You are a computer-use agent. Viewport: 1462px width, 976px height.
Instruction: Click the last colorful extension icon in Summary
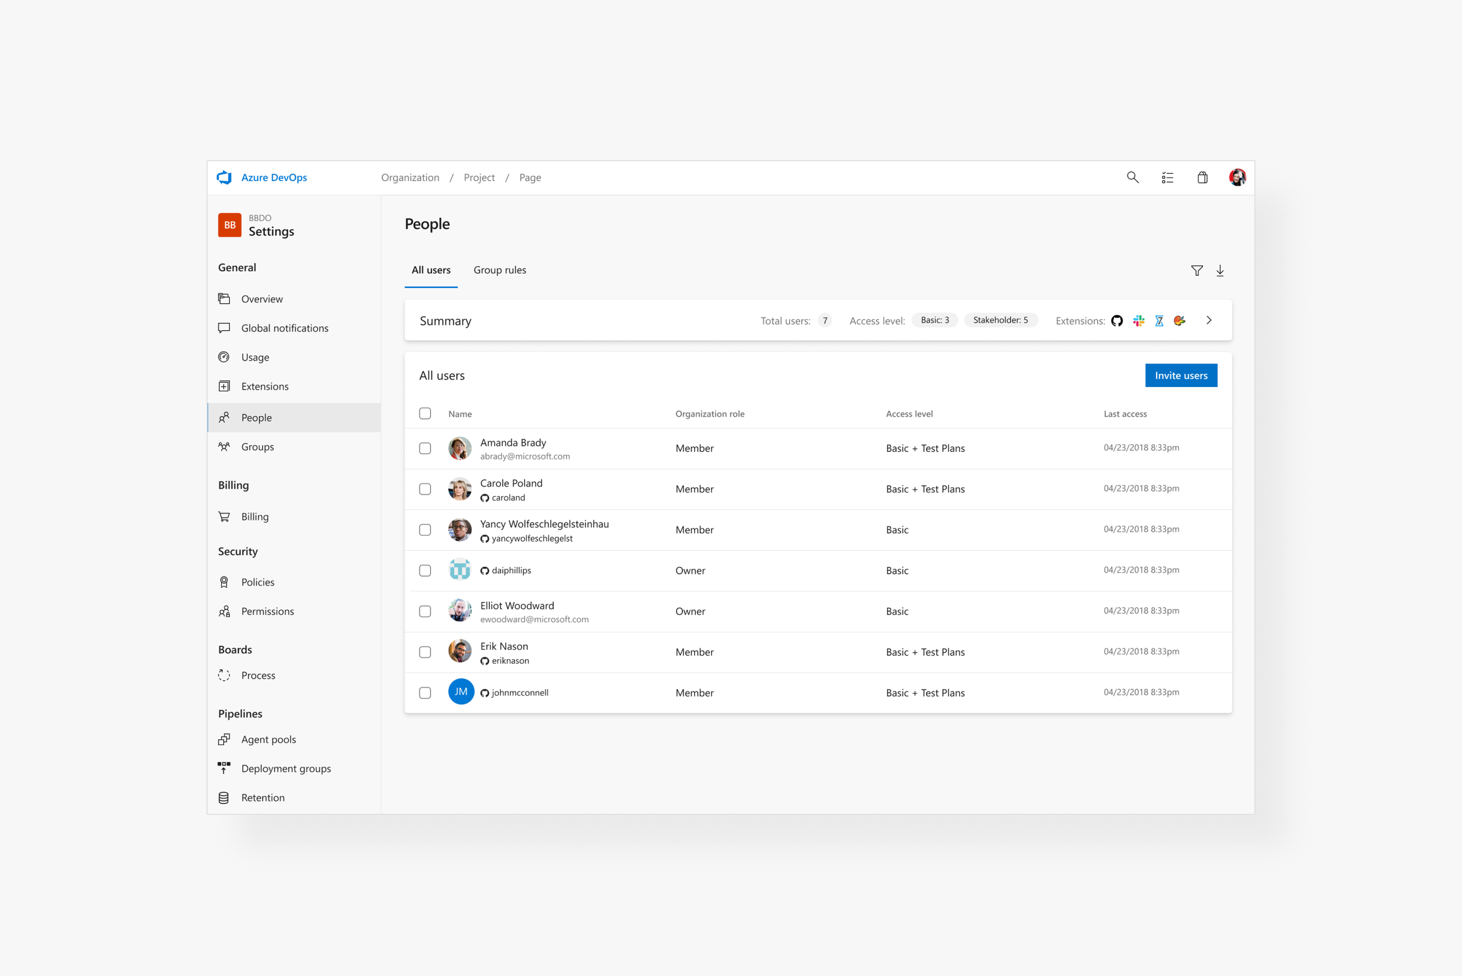1180,321
